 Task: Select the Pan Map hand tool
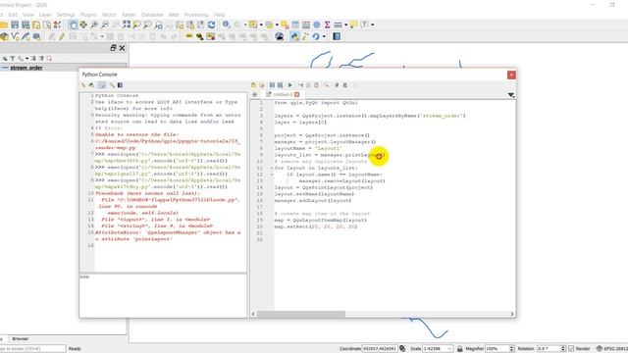click(x=73, y=25)
